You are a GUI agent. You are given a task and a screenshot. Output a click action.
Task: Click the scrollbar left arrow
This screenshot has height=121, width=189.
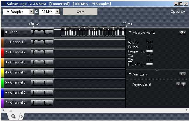3,110
